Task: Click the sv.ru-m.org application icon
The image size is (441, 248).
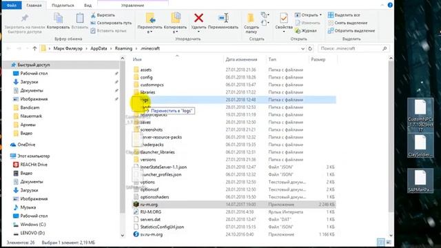Action: pos(136,234)
